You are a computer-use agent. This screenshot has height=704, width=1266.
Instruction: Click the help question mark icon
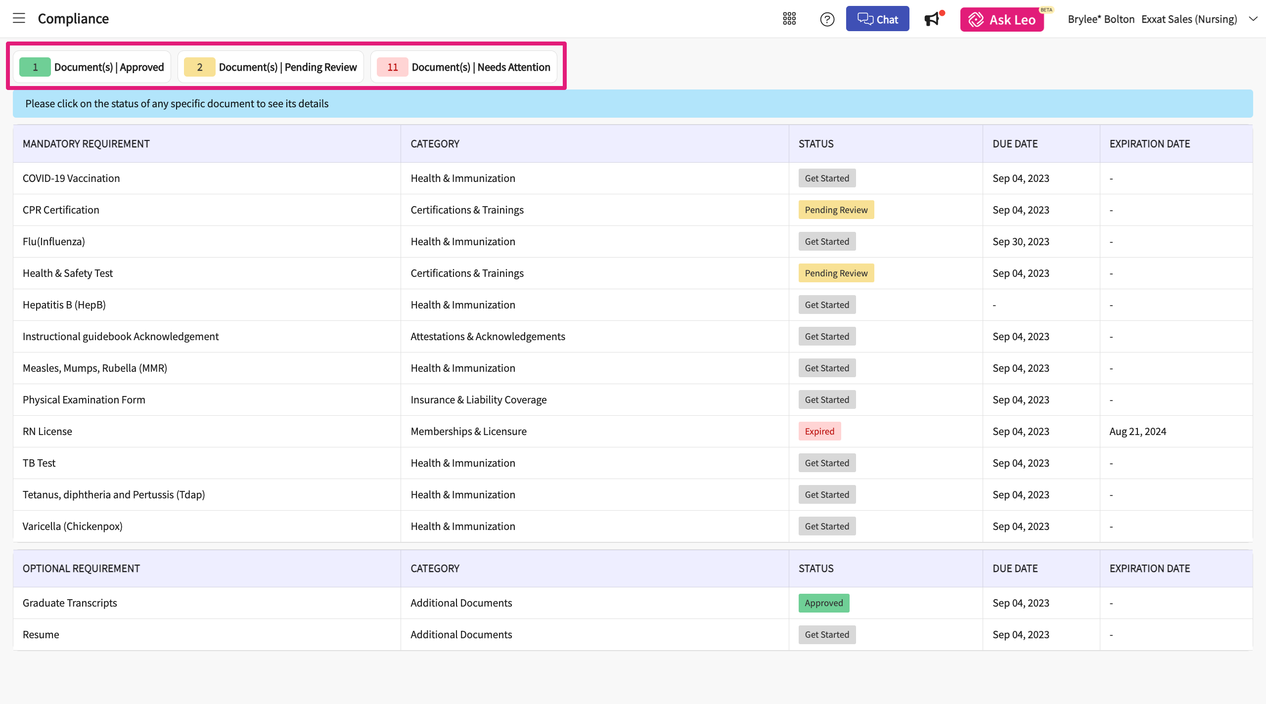tap(827, 19)
